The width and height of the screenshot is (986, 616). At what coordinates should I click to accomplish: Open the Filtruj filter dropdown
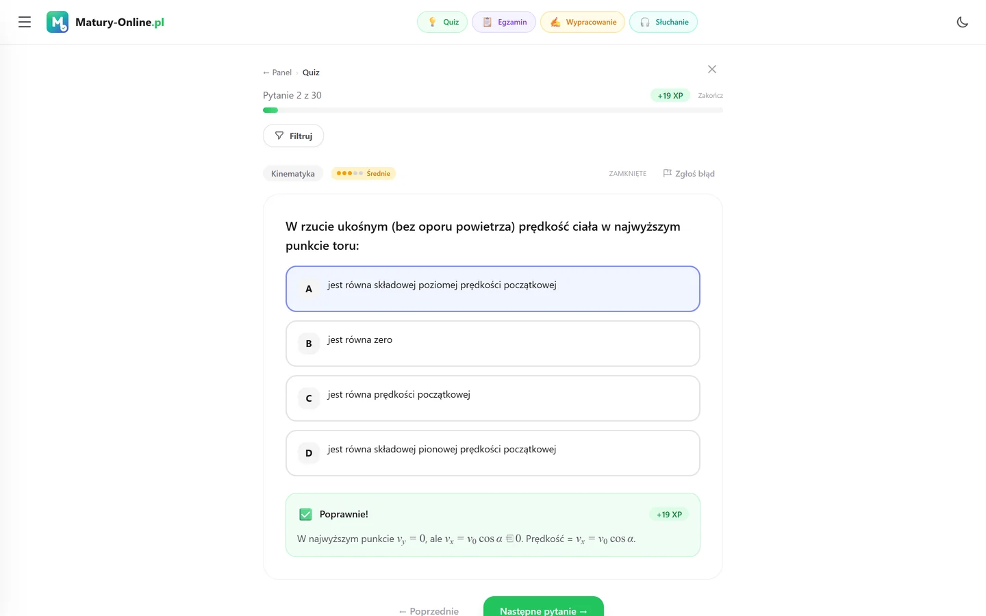point(293,136)
